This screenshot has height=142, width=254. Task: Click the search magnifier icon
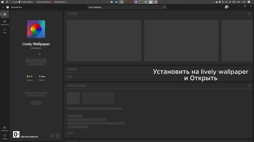tap(164, 7)
